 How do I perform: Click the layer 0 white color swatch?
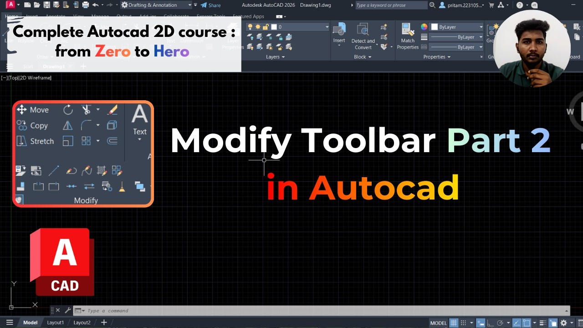coord(274,27)
